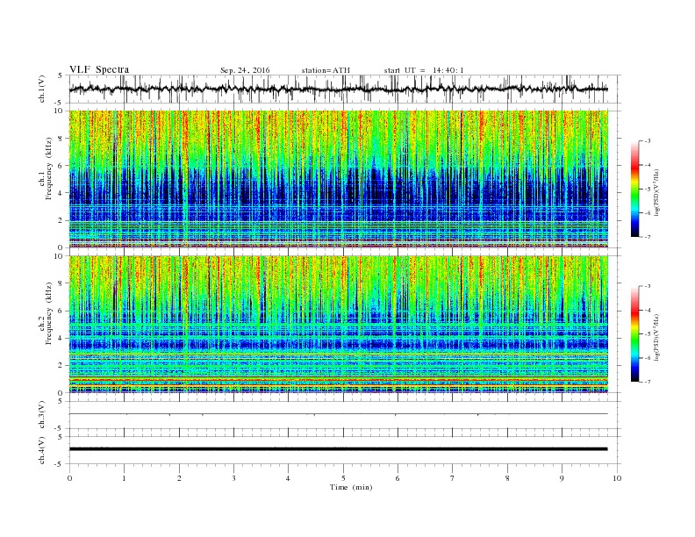The image size is (695, 537).
Task: Click the 'Time (min)' axis label
Action: click(351, 487)
